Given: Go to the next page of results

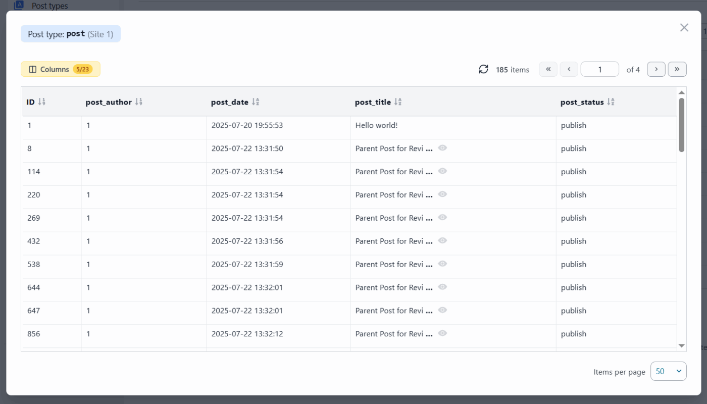Looking at the screenshot, I should (x=656, y=69).
